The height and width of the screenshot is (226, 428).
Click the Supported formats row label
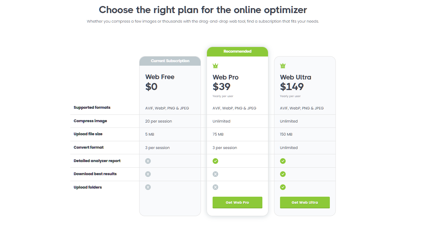click(x=92, y=108)
